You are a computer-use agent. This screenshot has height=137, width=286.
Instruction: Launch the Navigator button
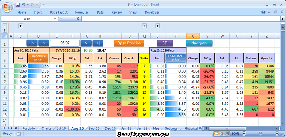click(199, 43)
